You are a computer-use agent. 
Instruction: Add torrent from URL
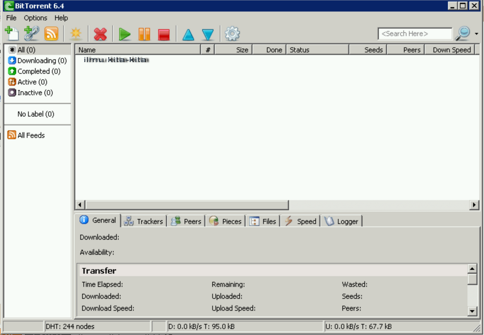[31, 34]
